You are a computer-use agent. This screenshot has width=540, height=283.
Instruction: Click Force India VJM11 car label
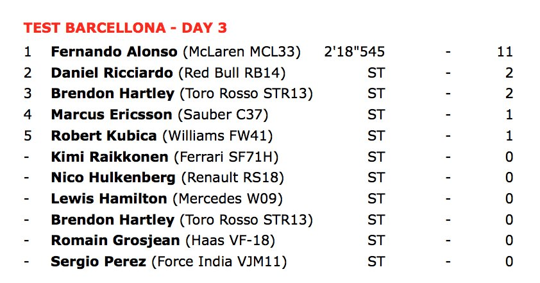[219, 262]
